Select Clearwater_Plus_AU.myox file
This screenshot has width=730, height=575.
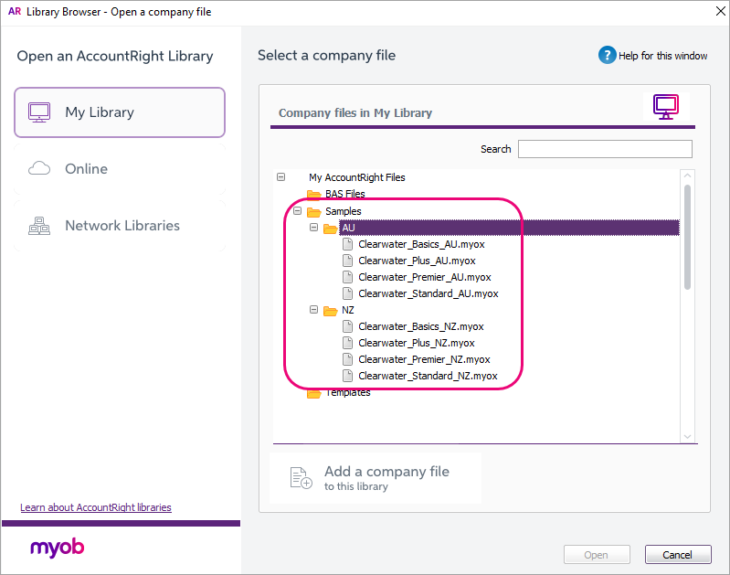pos(417,261)
